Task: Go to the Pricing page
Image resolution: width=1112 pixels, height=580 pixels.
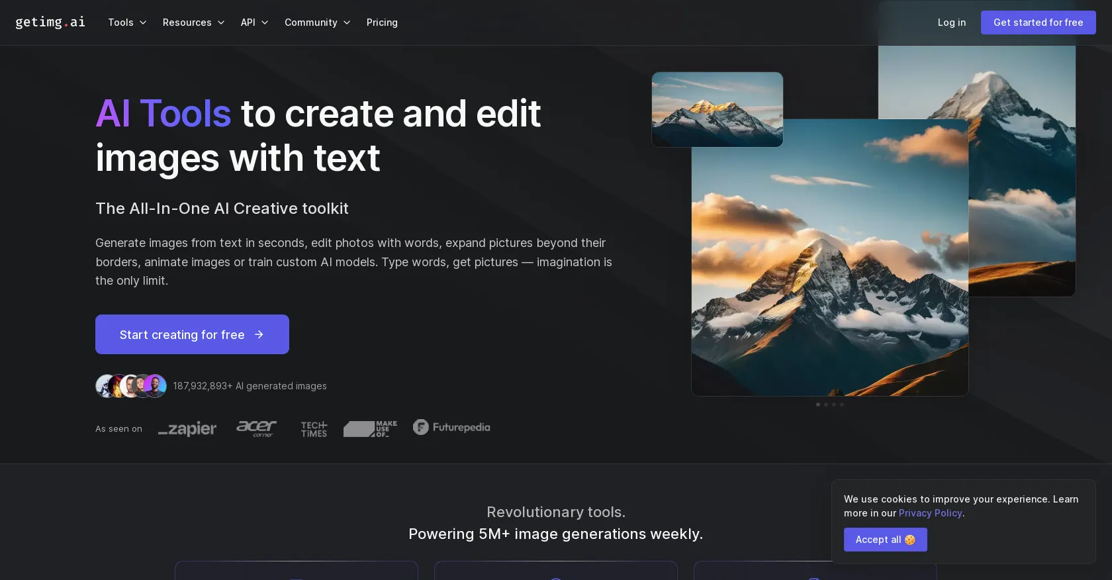Action: point(382,23)
